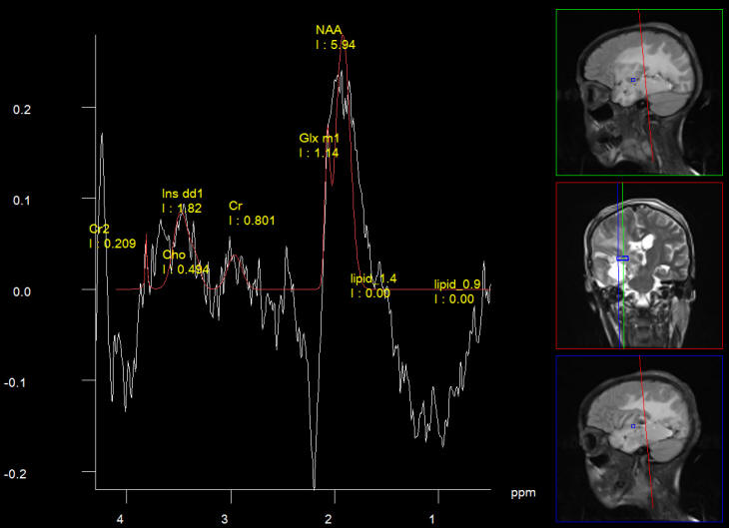Click the lipid_1.4 annotation

click(x=373, y=278)
